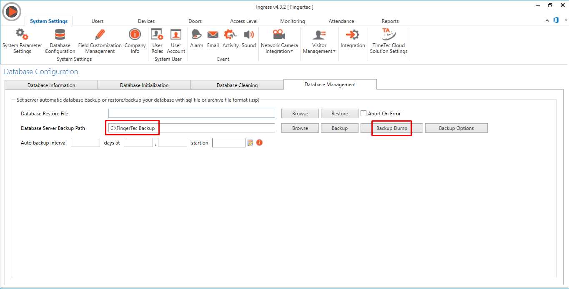Select the Database Management tab

pyautogui.click(x=330, y=85)
